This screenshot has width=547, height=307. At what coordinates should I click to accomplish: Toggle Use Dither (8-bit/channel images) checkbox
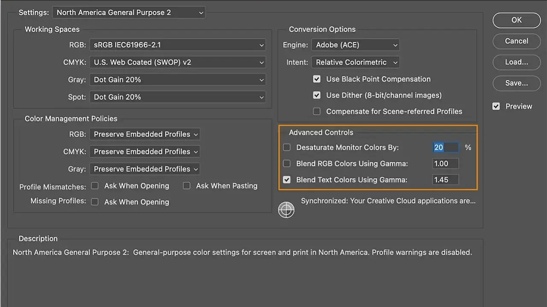(317, 95)
